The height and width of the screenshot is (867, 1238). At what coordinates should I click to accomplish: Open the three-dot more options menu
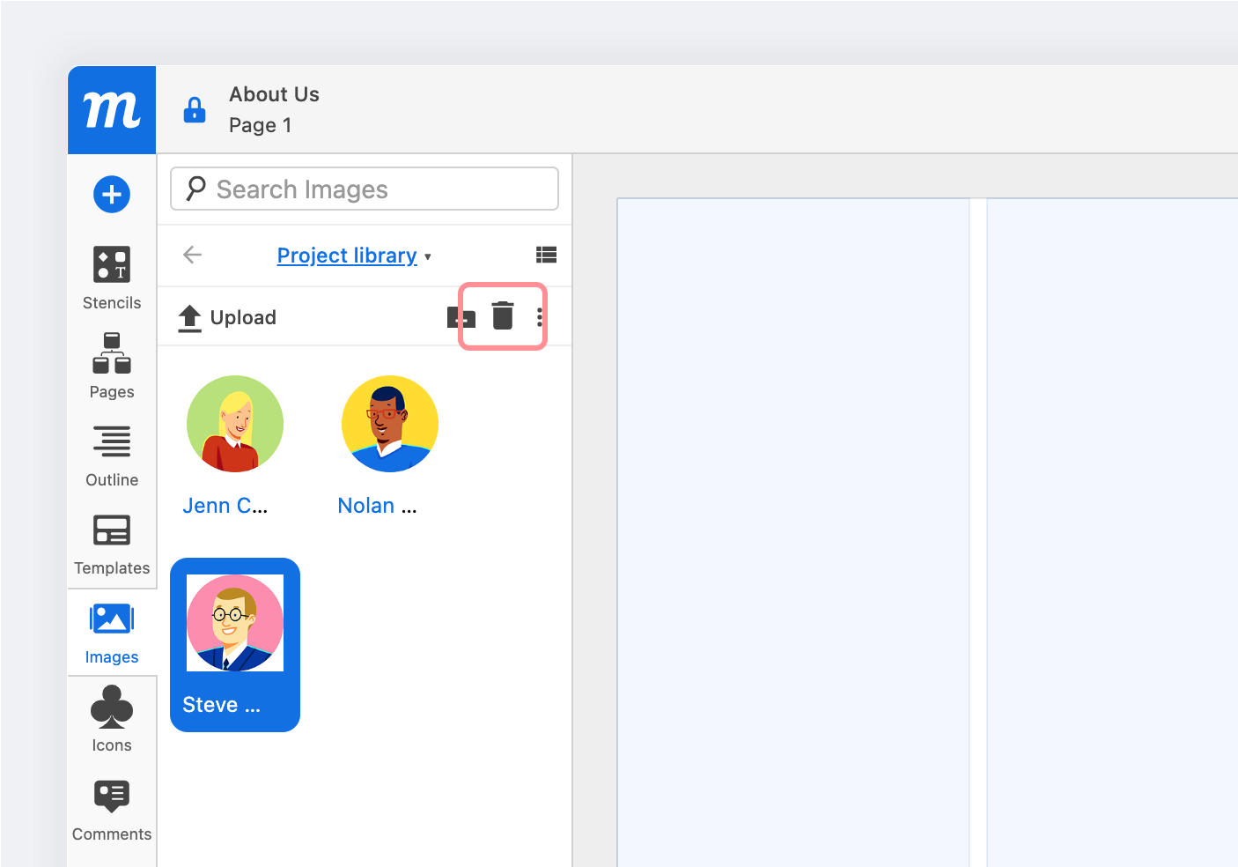click(540, 317)
